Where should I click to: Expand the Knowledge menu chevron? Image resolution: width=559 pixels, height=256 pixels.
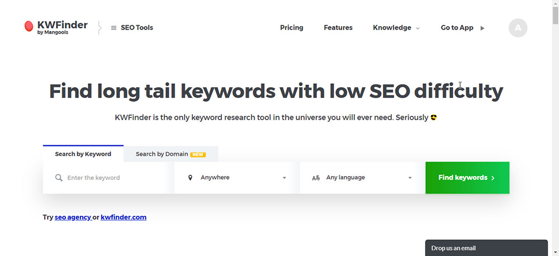pos(418,29)
